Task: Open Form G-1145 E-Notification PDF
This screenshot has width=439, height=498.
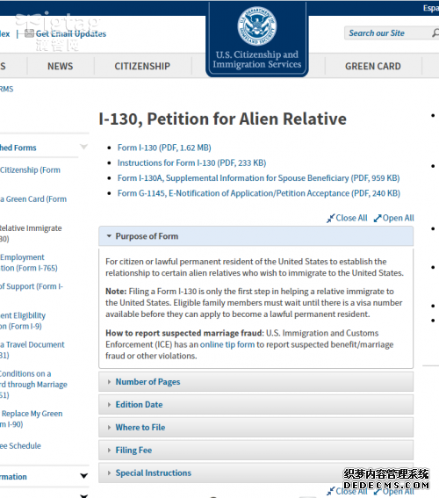Action: tap(259, 193)
